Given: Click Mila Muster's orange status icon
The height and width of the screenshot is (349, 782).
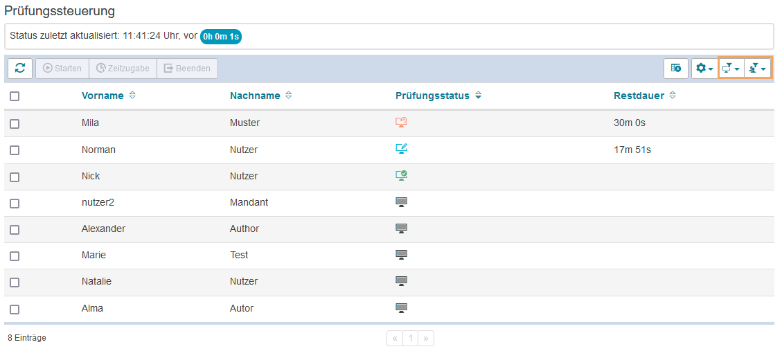Looking at the screenshot, I should point(402,122).
